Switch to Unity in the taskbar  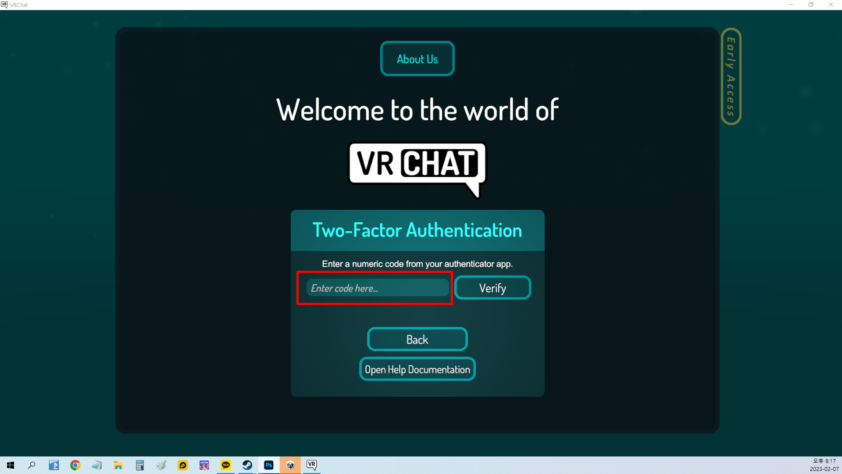(290, 465)
